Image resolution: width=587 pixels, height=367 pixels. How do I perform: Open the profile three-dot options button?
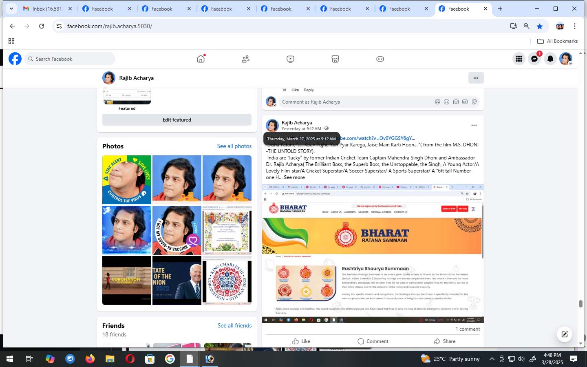point(476,78)
